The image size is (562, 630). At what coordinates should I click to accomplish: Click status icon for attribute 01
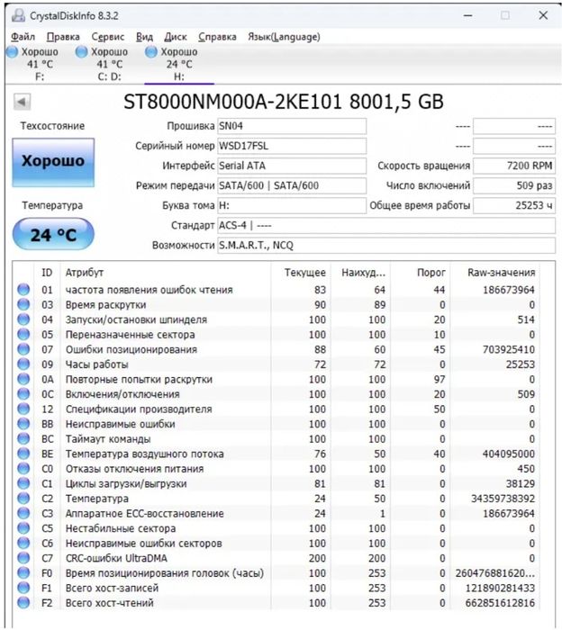pos(23,290)
